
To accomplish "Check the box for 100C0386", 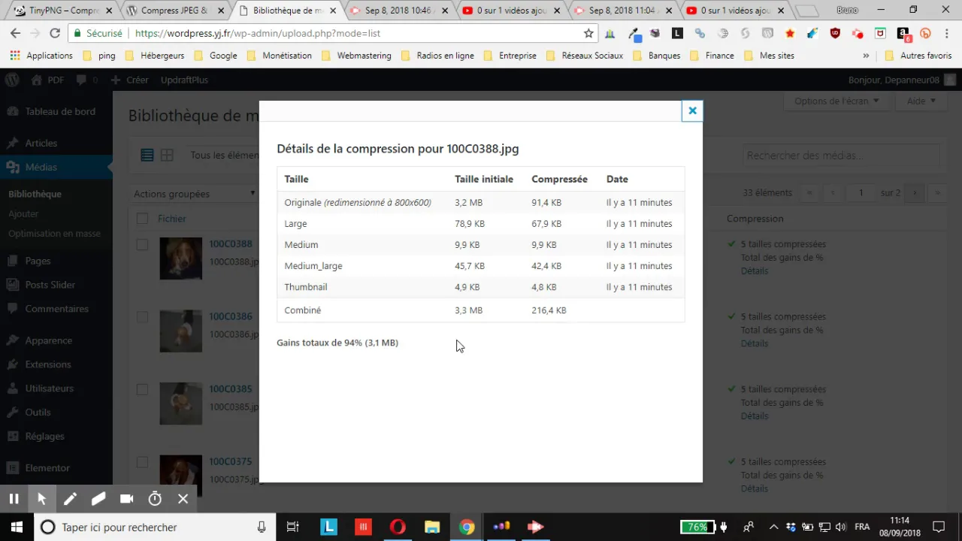I will pos(142,317).
